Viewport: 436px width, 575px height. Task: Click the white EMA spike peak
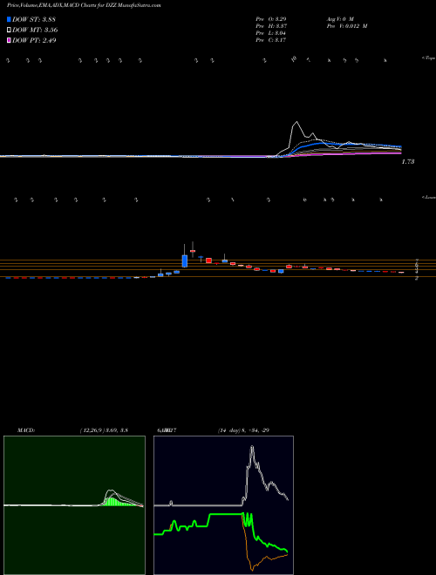coord(296,122)
